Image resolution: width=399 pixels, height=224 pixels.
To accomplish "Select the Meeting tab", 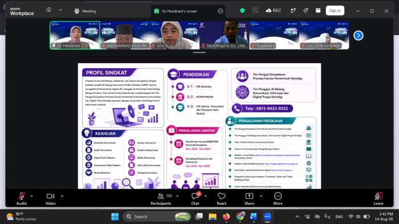I will pyautogui.click(x=85, y=11).
